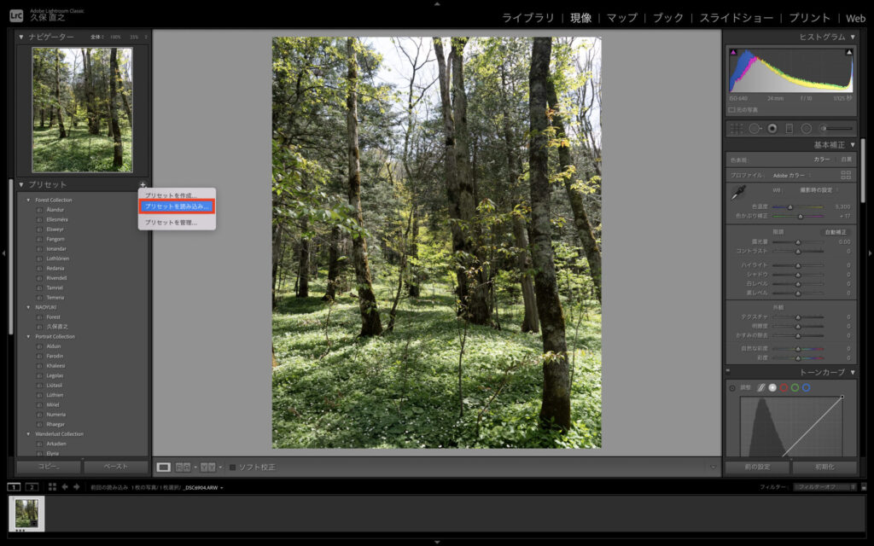Collapse the トーンカーブ panel
Image resolution: width=874 pixels, height=546 pixels.
pos(853,372)
